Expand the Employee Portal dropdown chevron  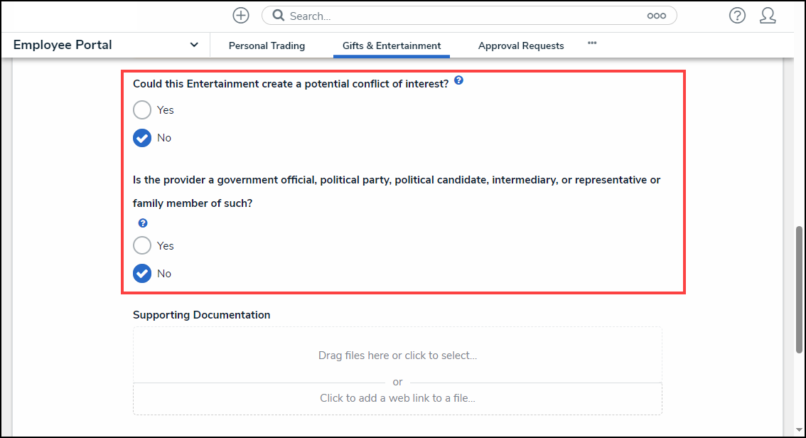click(x=194, y=45)
